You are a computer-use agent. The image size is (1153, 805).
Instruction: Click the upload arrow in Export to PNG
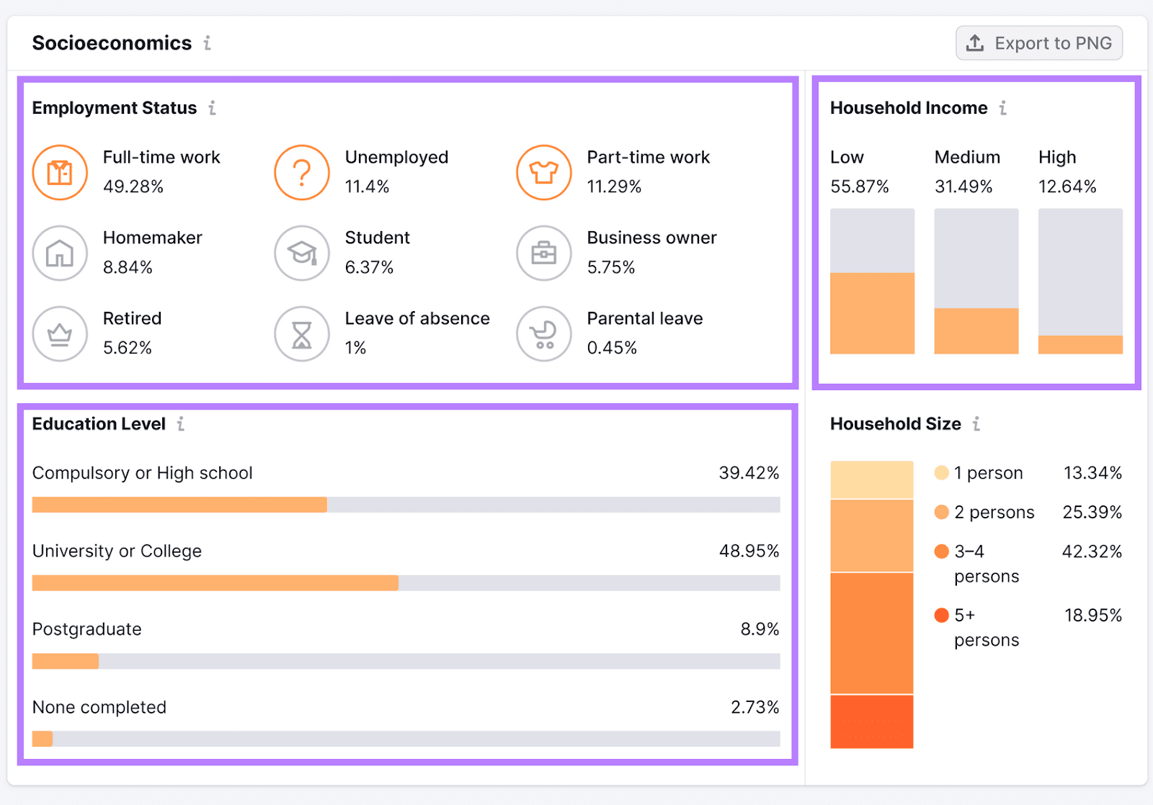[x=976, y=42]
